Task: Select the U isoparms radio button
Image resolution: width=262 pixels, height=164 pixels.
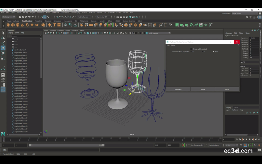Action: pos(191,52)
